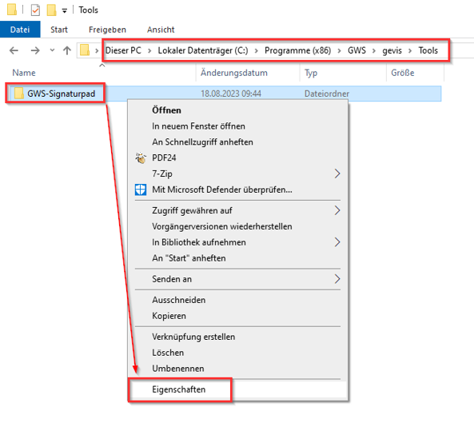The width and height of the screenshot is (474, 427).
Task: Choose Kopieren from context menu
Action: point(237,316)
